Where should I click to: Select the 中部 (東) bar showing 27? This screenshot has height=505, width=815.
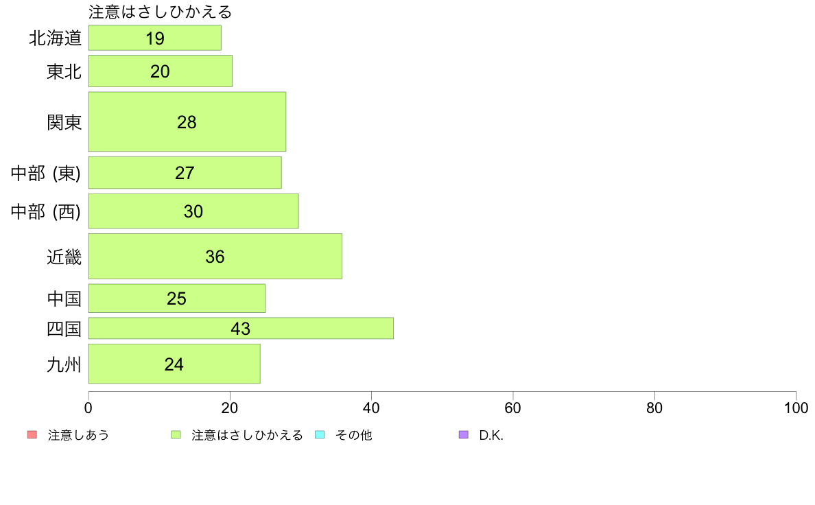click(x=185, y=173)
